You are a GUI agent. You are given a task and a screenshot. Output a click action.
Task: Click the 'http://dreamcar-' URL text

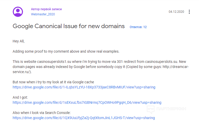coord(176,67)
